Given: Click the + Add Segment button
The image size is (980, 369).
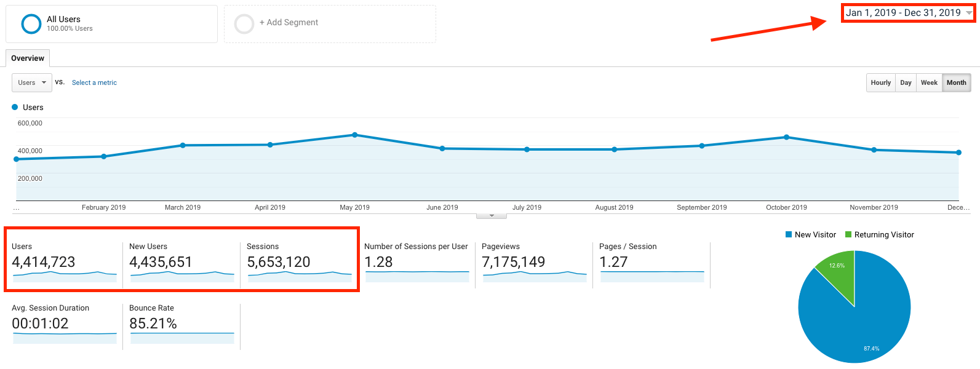Looking at the screenshot, I should [330, 24].
